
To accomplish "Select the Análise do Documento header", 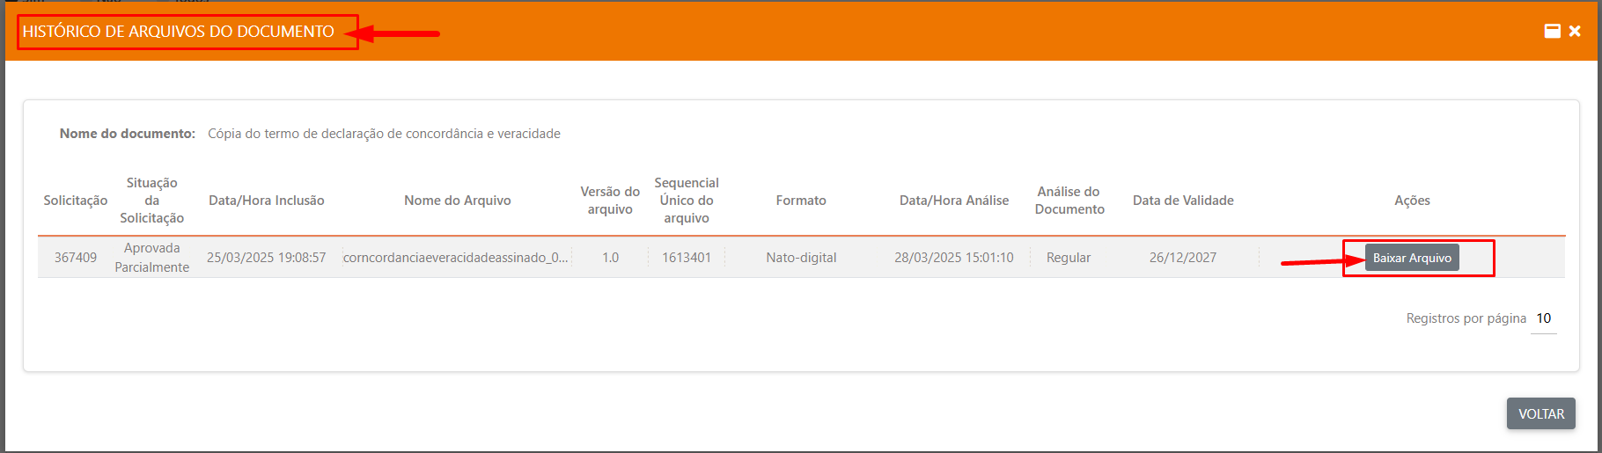I will click(1069, 201).
